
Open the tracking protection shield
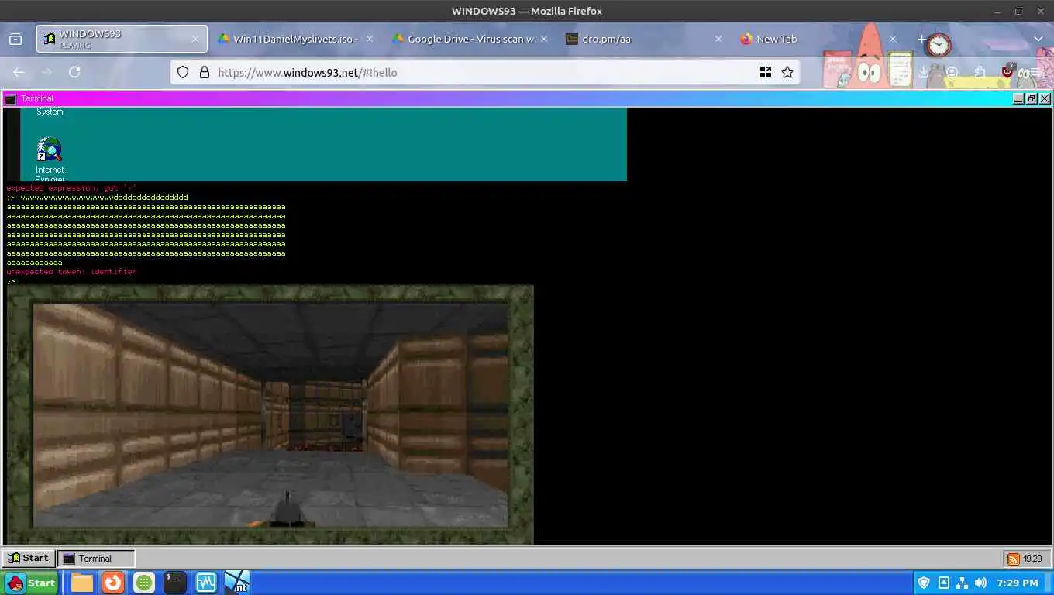pos(183,72)
